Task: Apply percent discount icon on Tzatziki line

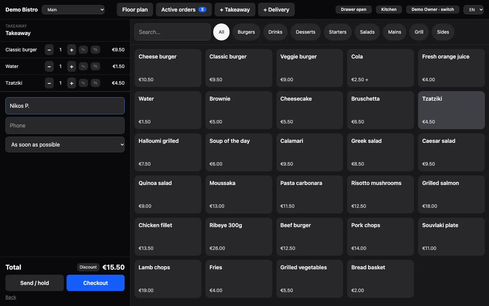Action: click(x=95, y=83)
